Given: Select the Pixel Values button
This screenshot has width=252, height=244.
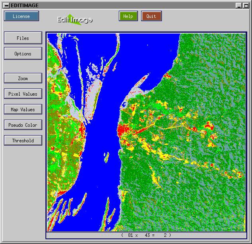Looking at the screenshot, I should (23, 94).
